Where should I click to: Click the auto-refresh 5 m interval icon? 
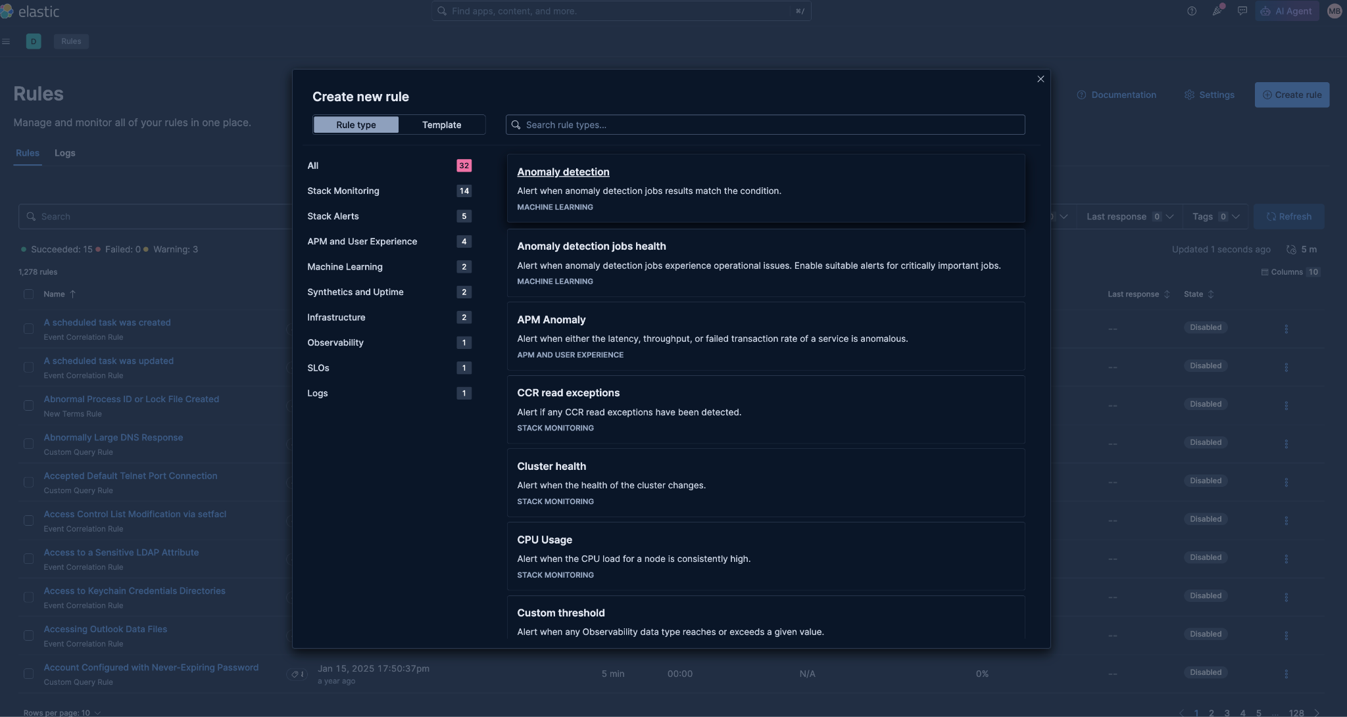pyautogui.click(x=1291, y=250)
